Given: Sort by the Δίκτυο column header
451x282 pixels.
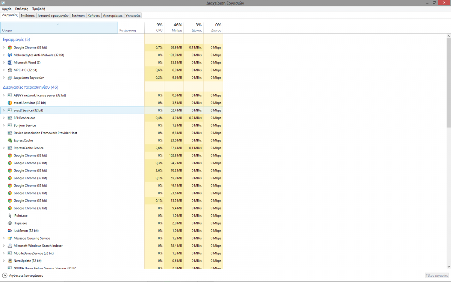Looking at the screenshot, I should pos(213,27).
